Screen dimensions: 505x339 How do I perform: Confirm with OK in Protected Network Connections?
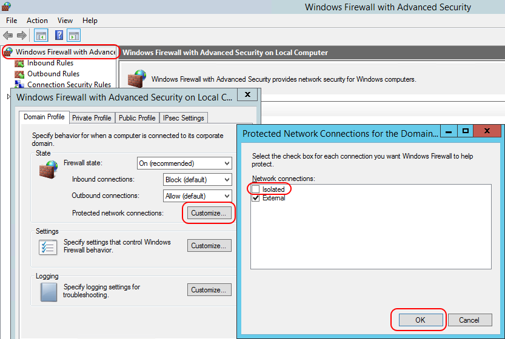pyautogui.click(x=420, y=320)
